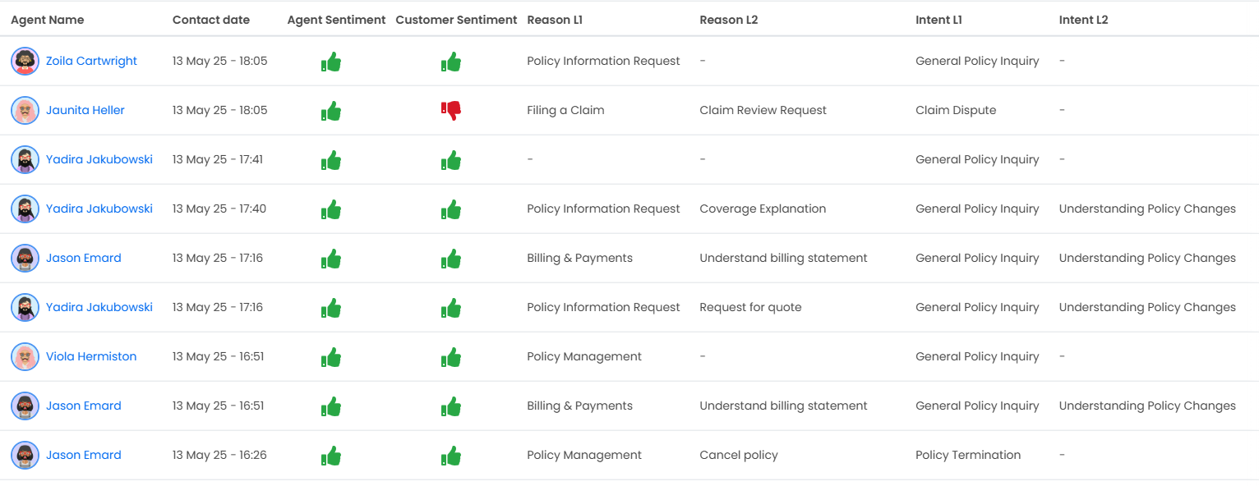Click the Intent L2 column header

(x=1083, y=20)
